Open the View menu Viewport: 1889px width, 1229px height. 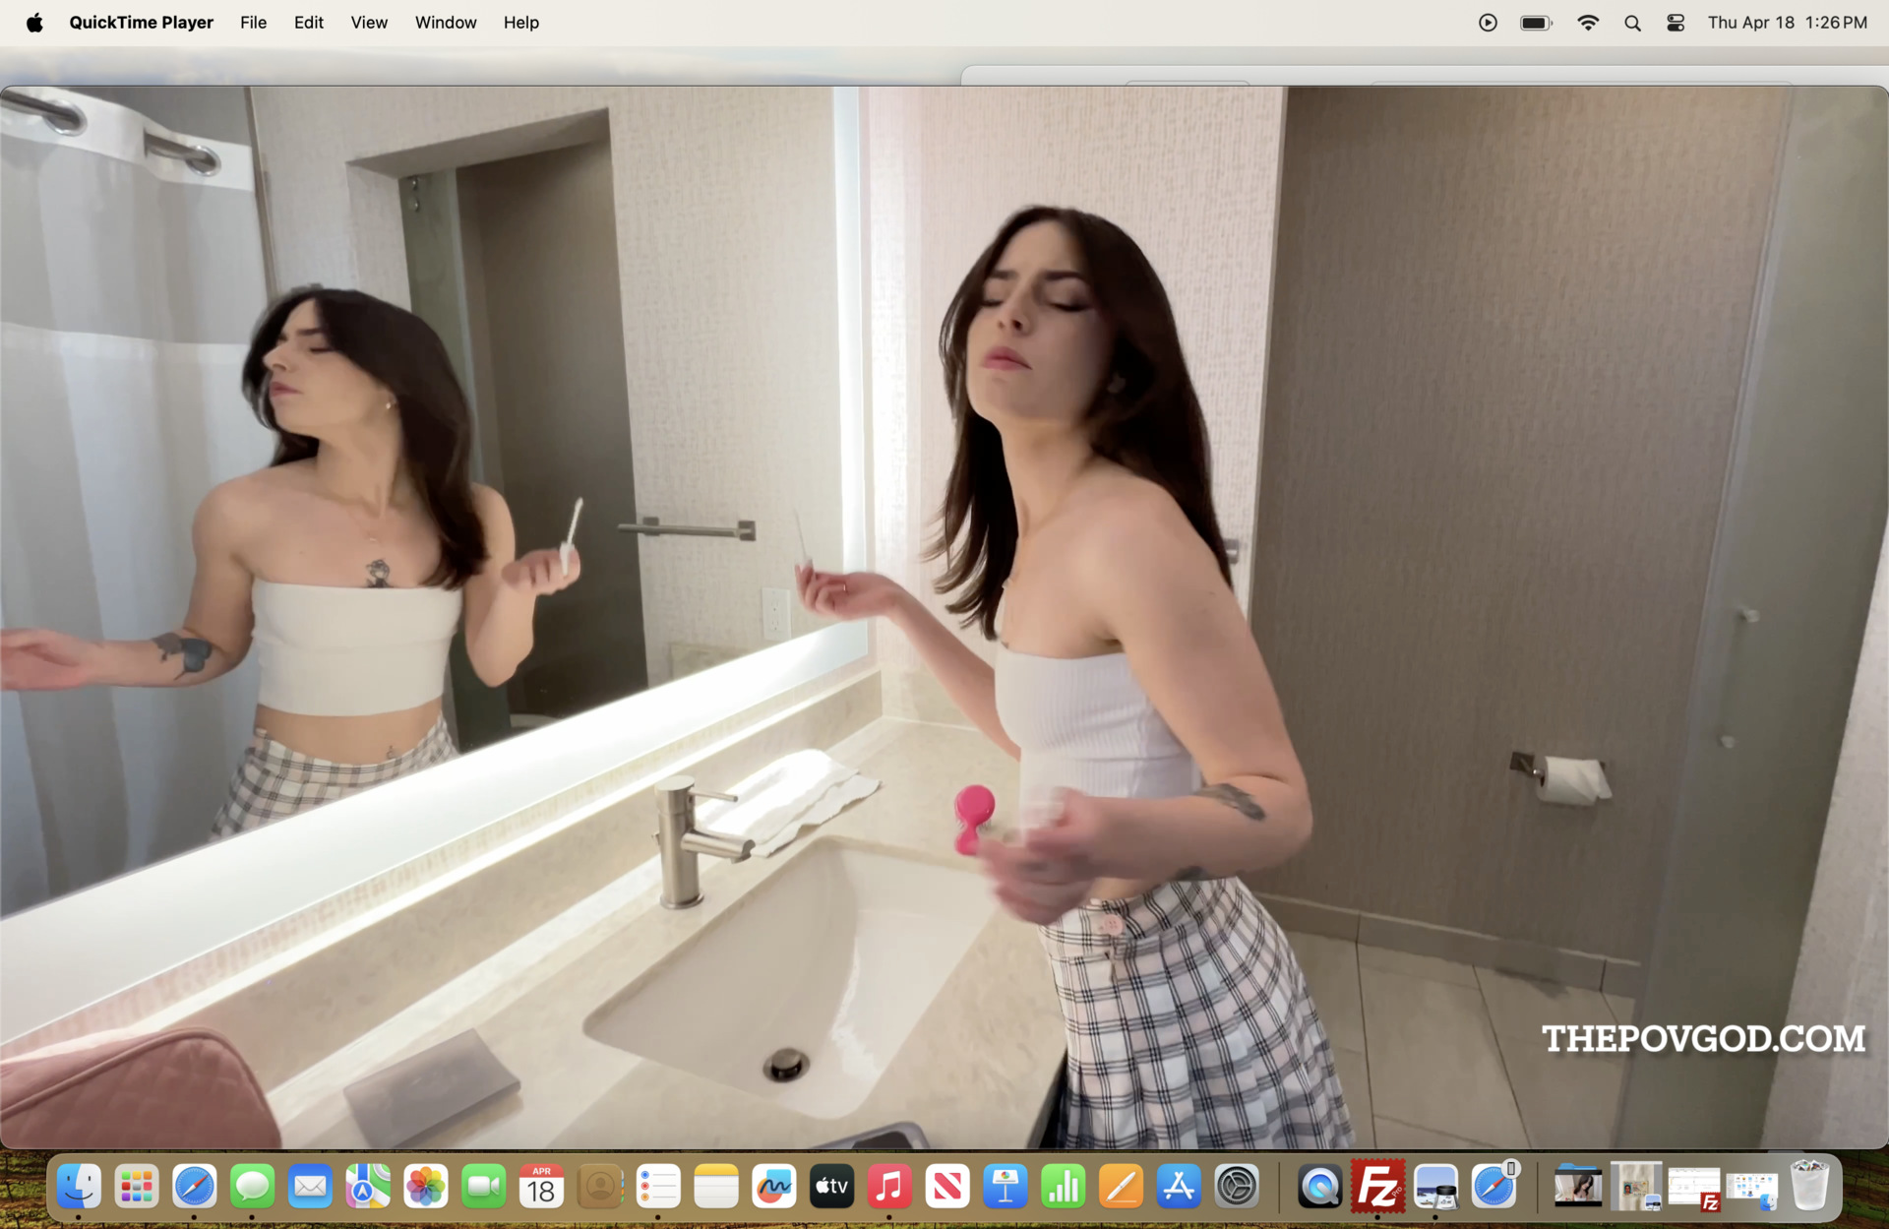tap(369, 23)
